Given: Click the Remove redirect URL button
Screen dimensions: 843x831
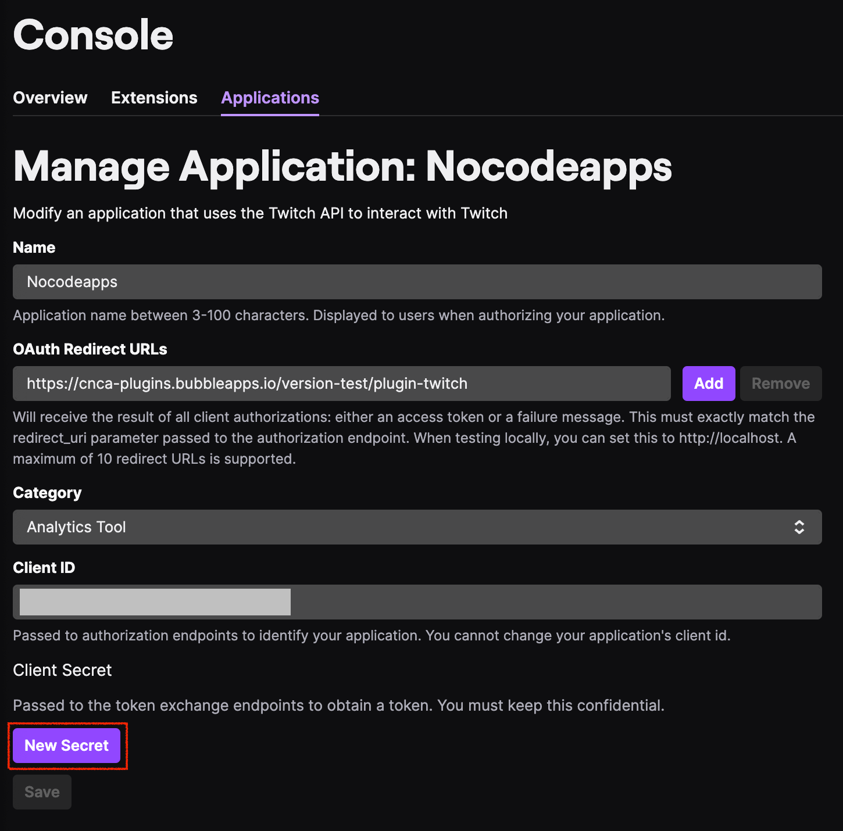Looking at the screenshot, I should pos(780,384).
